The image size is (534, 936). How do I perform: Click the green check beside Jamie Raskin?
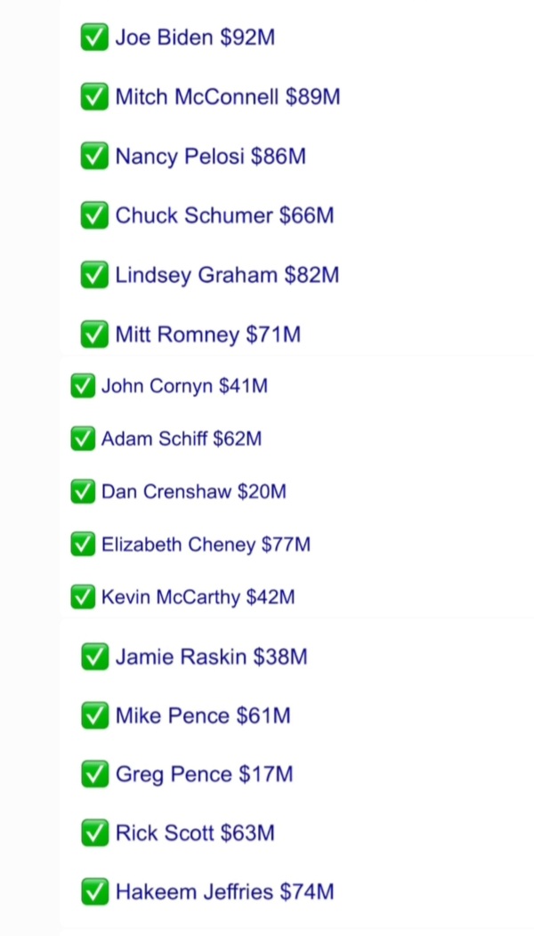[x=94, y=658]
